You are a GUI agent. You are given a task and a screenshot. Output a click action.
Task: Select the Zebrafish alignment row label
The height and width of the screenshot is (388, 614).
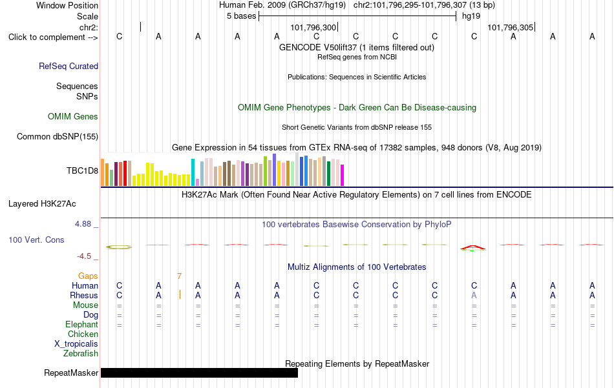pyautogui.click(x=81, y=354)
